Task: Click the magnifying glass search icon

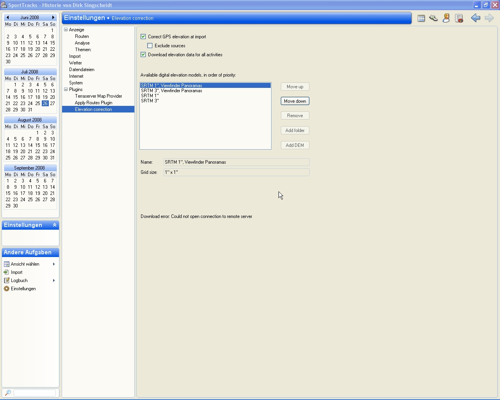Action: pos(8,393)
